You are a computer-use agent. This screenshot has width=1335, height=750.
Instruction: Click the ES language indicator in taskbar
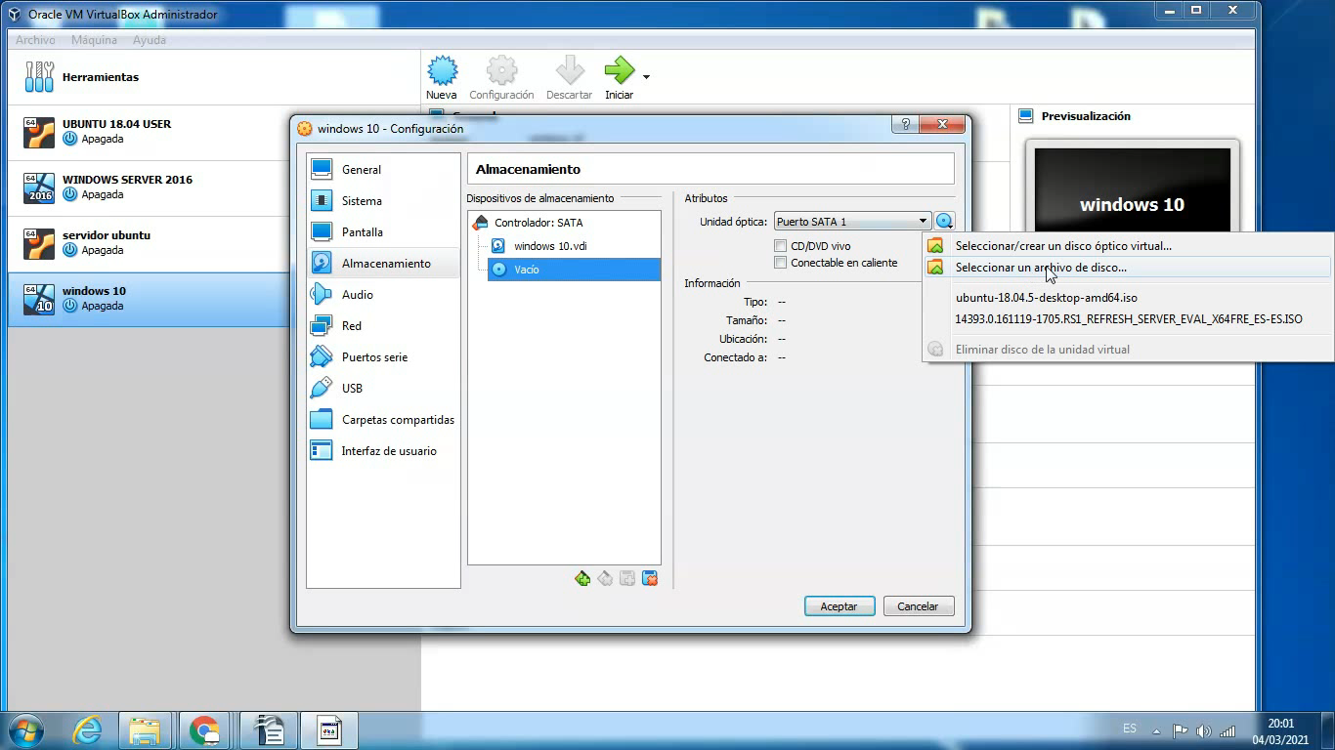(x=1130, y=729)
